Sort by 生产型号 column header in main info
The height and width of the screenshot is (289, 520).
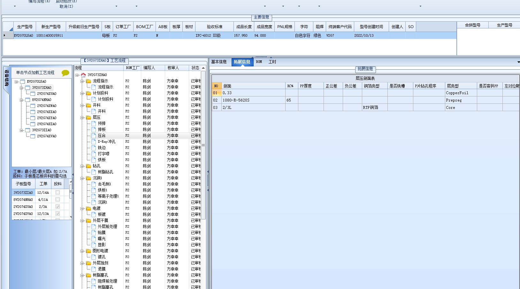click(x=25, y=27)
